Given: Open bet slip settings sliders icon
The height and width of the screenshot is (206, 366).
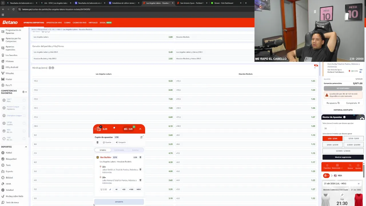Looking at the screenshot, I should [x=141, y=137].
